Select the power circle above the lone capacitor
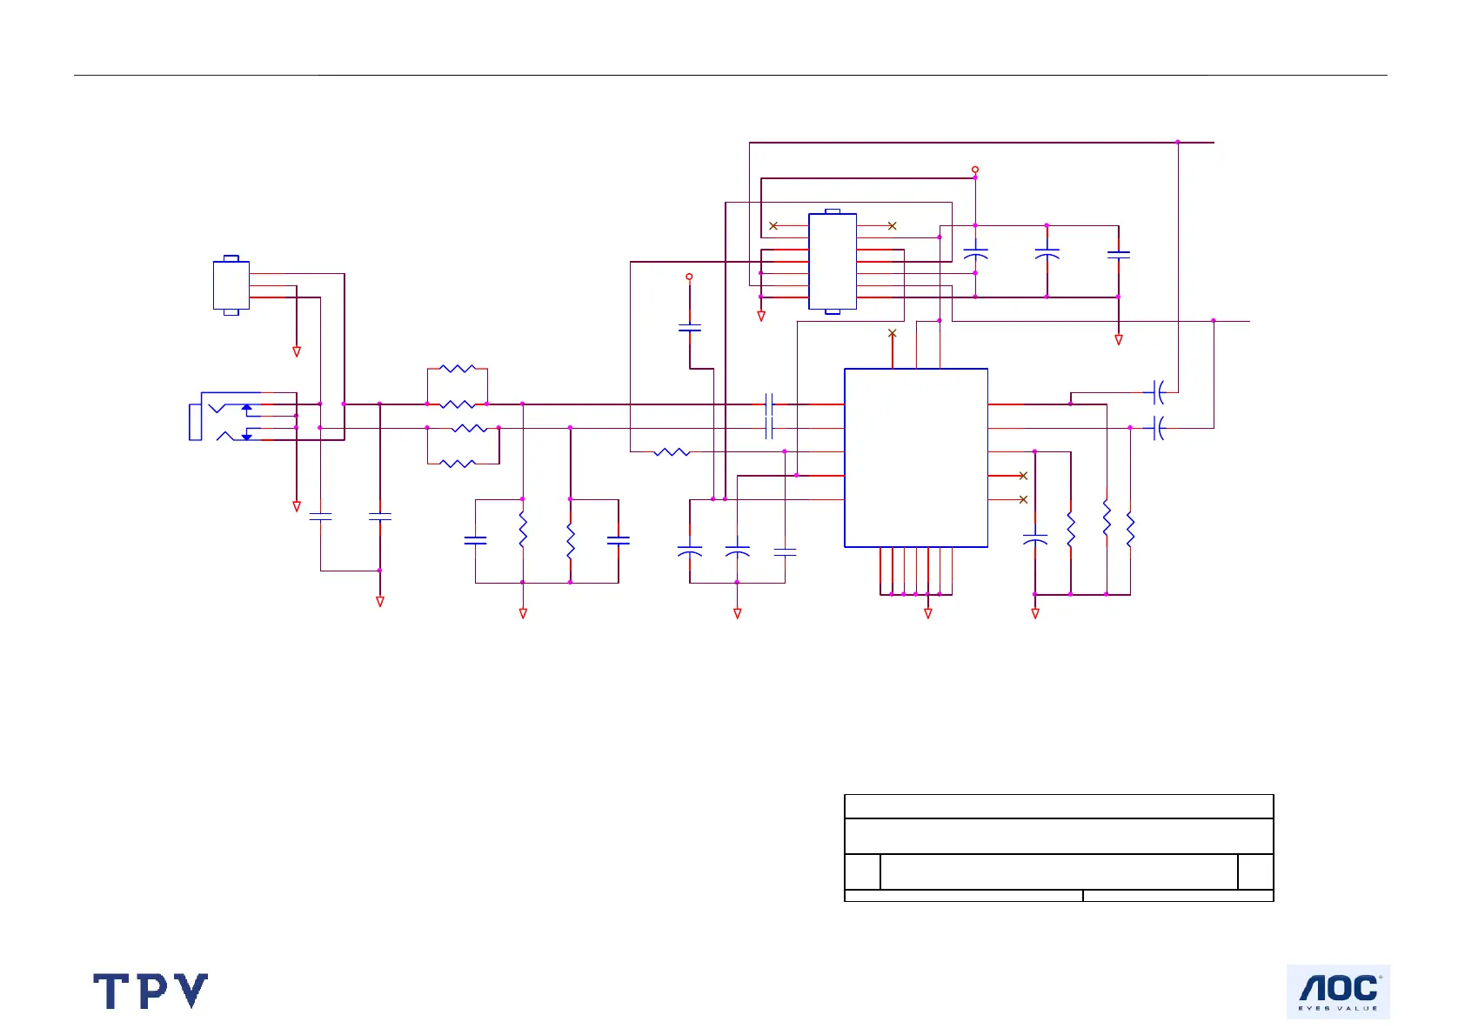1465x1035 pixels. 689,277
